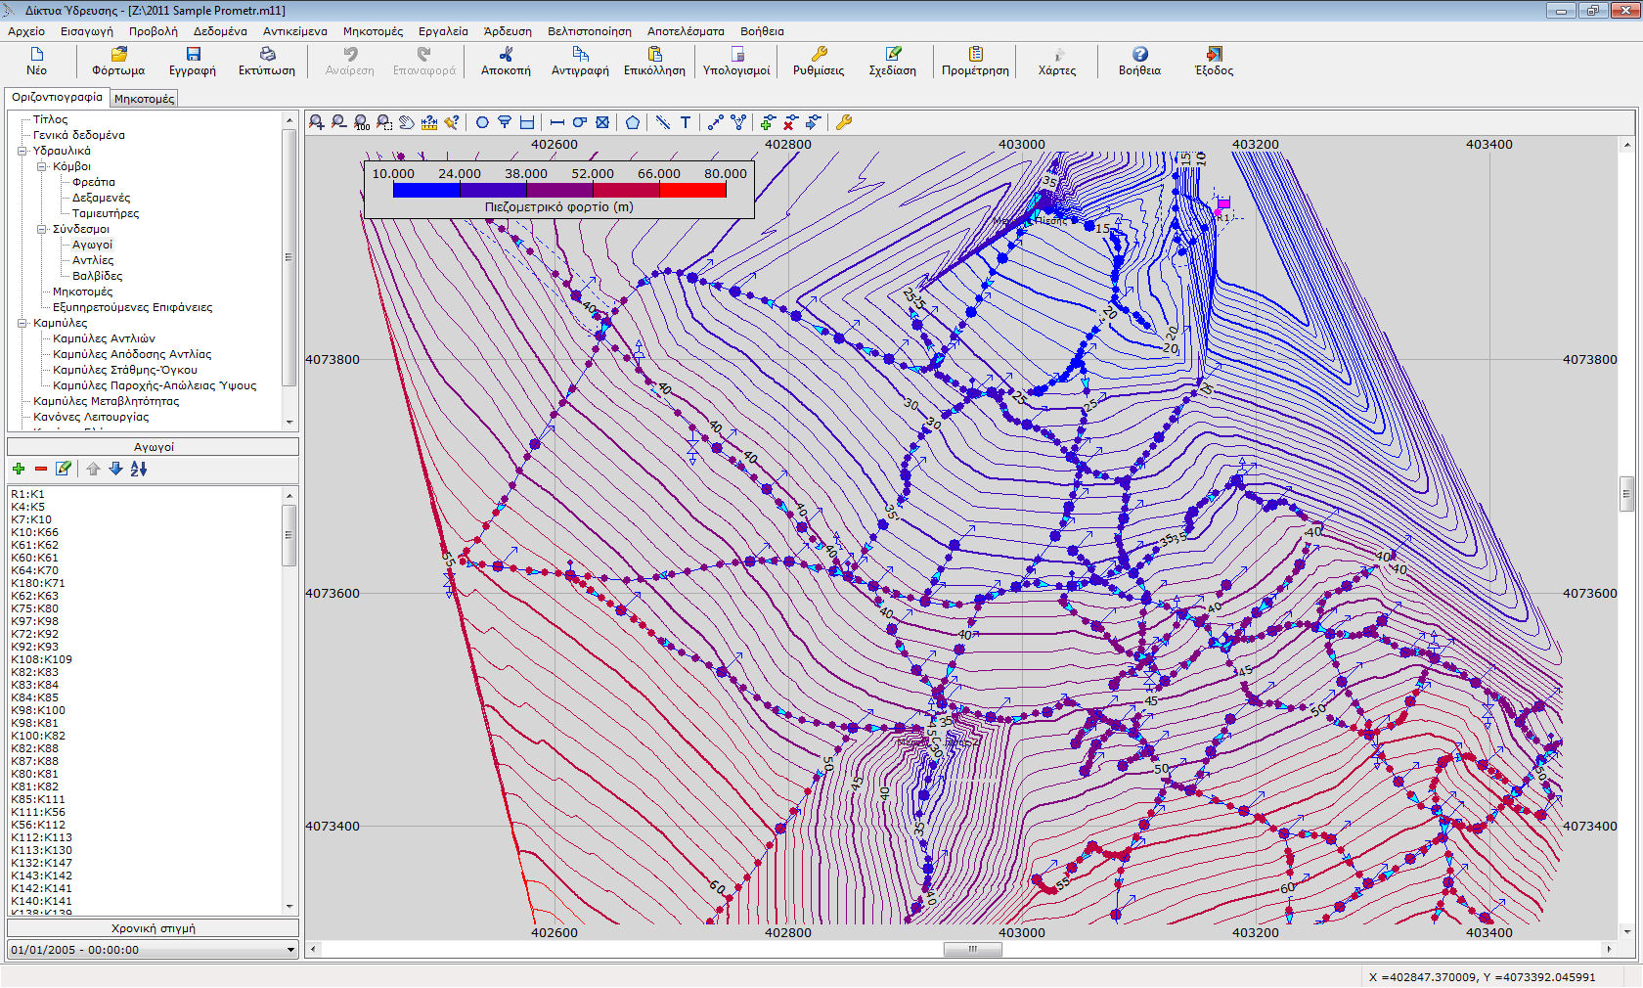Click the zoom in magnifier tool

pos(317,122)
